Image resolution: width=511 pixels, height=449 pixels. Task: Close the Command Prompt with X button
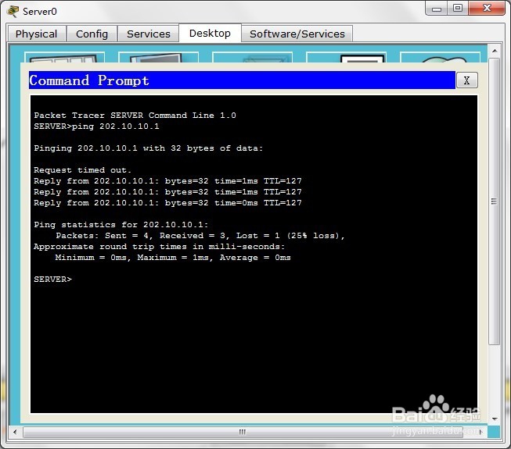(466, 80)
